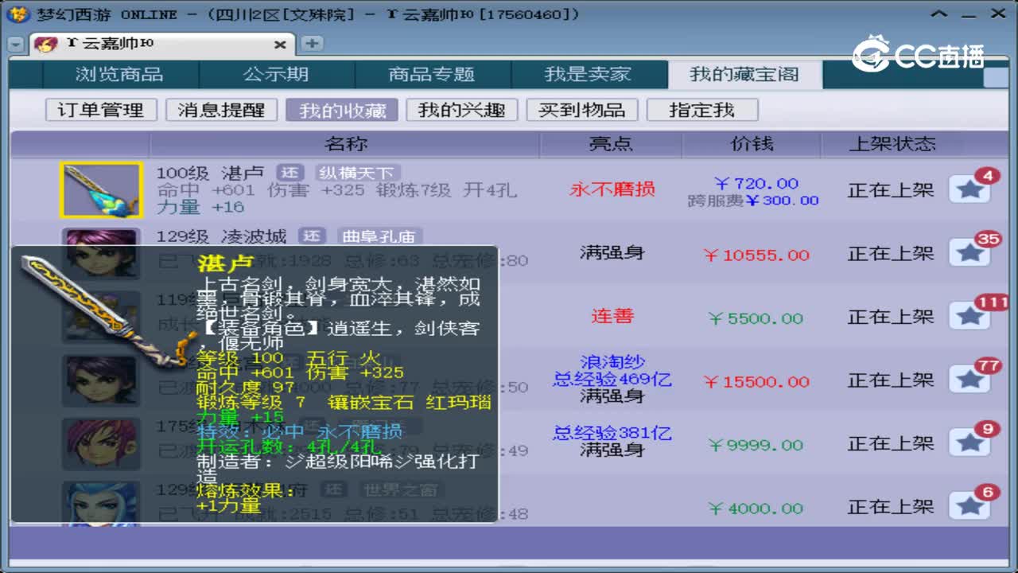Click the item title 129级 凌波城
The width and height of the screenshot is (1018, 573).
coord(221,236)
